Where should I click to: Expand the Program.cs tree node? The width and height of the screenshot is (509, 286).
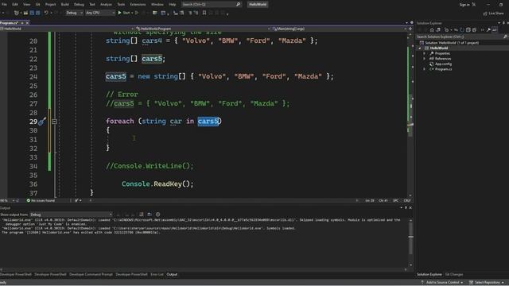pyautogui.click(x=424, y=69)
